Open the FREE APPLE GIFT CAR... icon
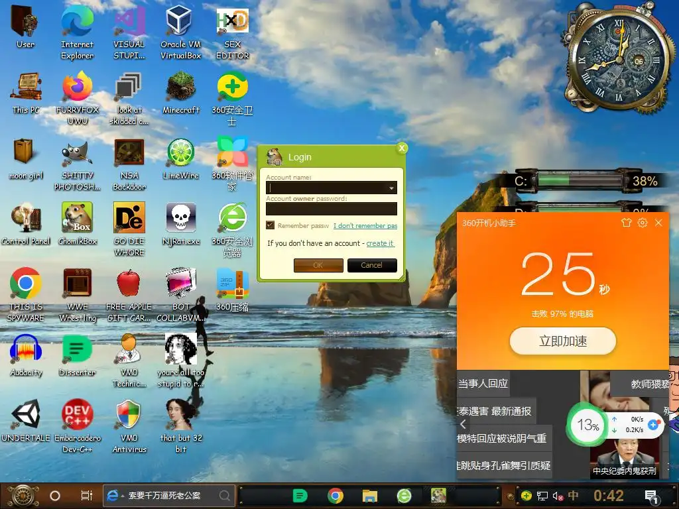 (x=129, y=295)
